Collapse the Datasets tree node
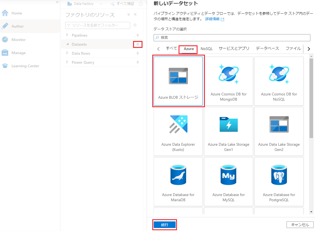 tap(67, 44)
